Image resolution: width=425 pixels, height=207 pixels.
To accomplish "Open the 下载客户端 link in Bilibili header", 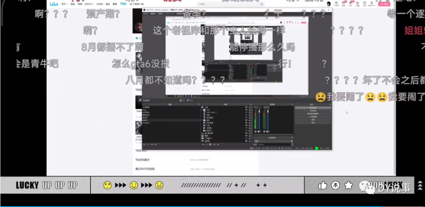I will (137, 4).
